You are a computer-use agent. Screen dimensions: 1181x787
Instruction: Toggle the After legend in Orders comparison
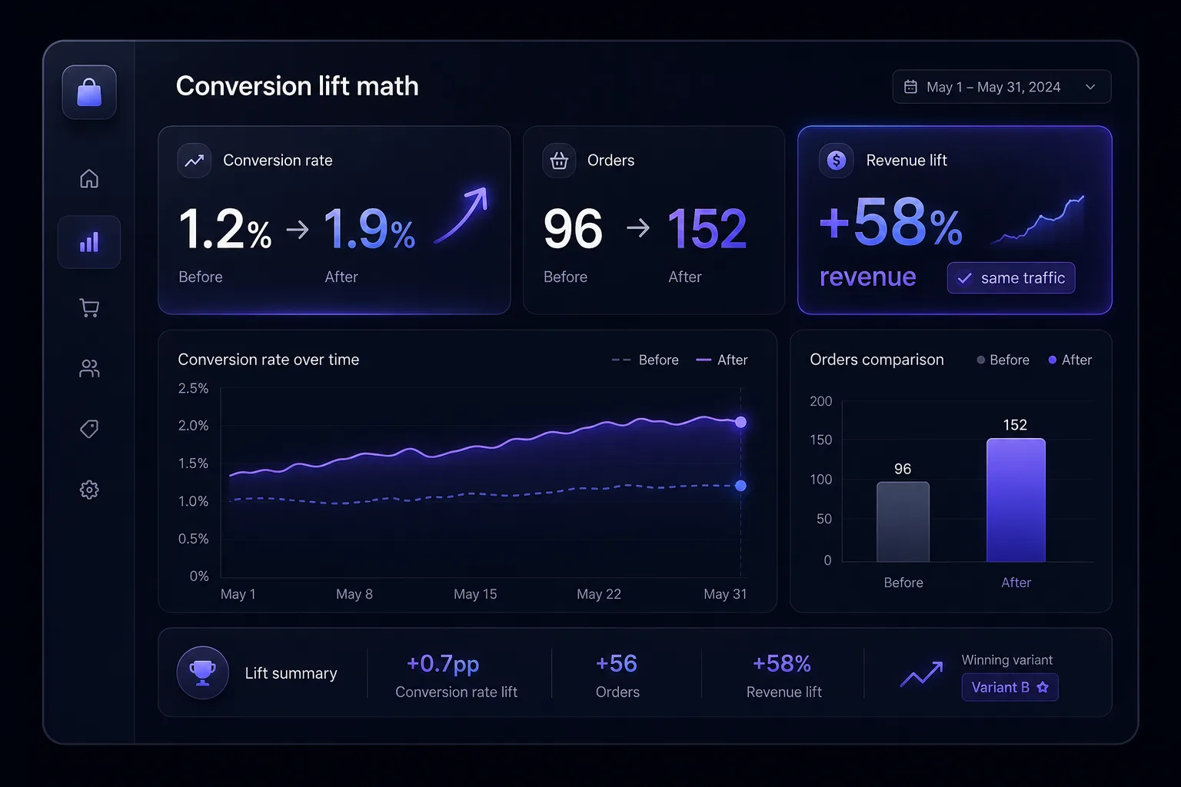[1070, 360]
